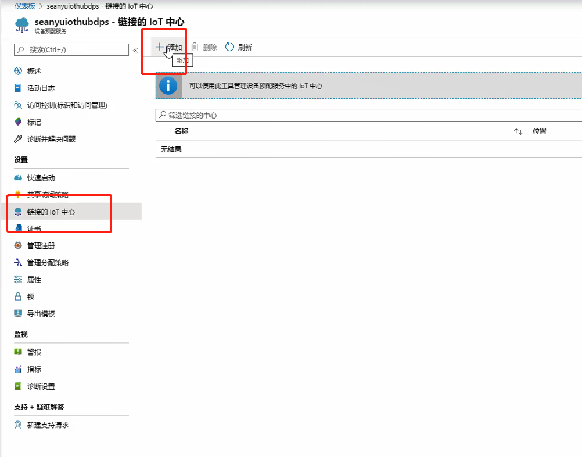
Task: Click the blue info icon in the banner
Action: [168, 86]
